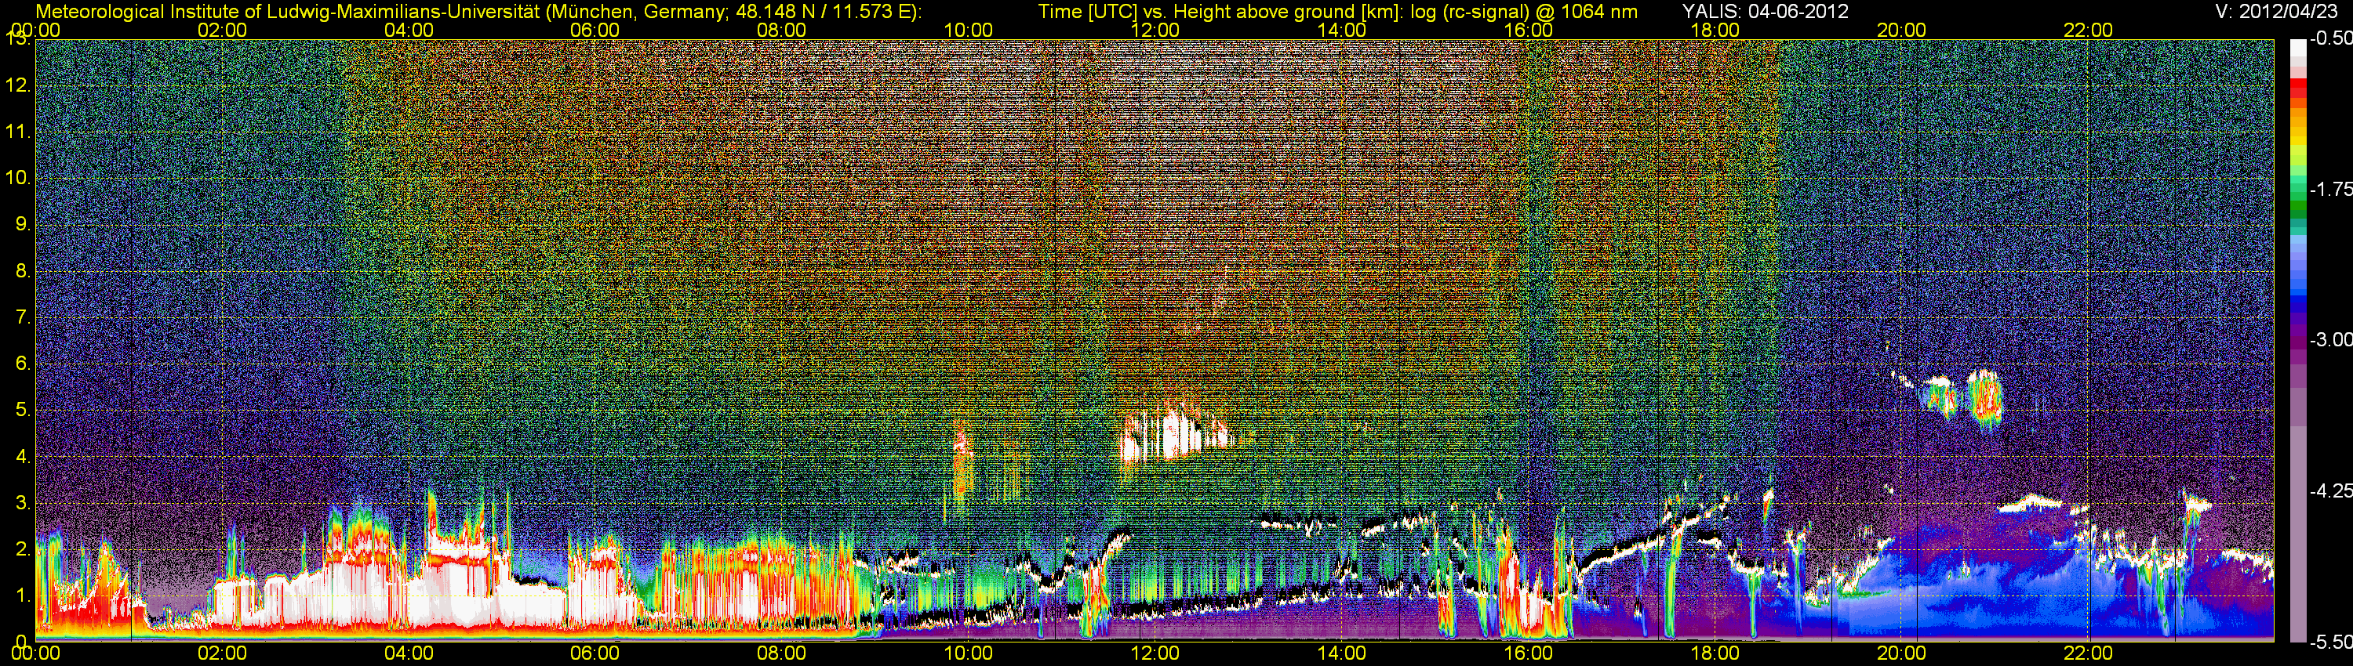The height and width of the screenshot is (666, 2353).
Task: Click the 04:00 label on the bottom time axis
Action: 409,653
